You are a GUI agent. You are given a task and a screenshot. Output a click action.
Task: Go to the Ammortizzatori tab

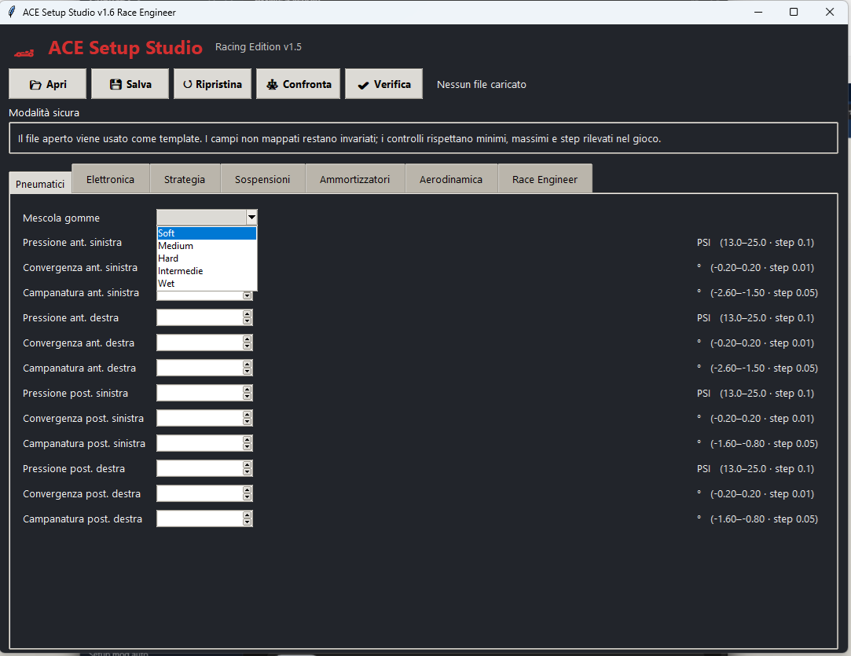(x=355, y=179)
